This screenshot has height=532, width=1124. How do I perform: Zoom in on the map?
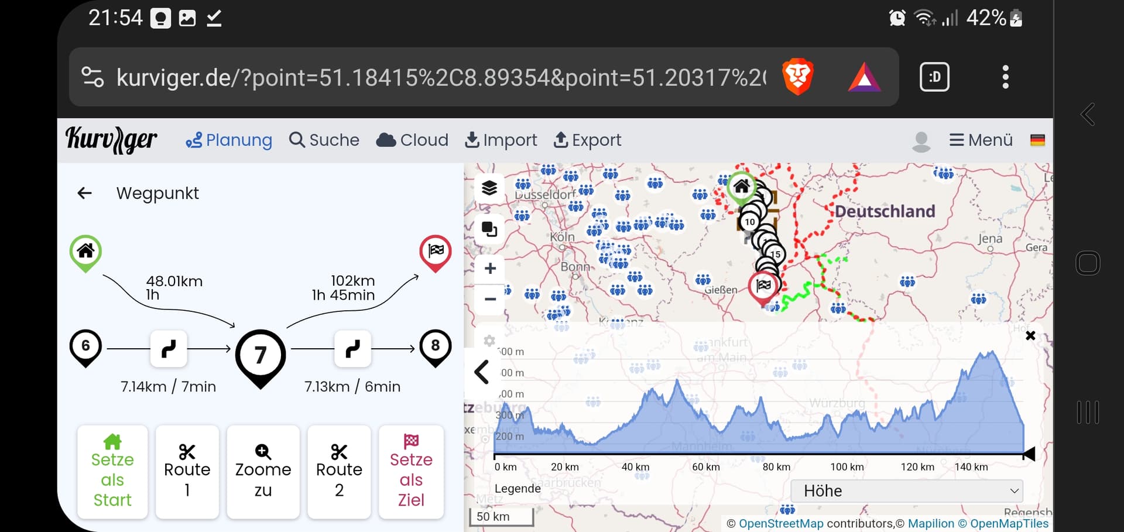tap(490, 269)
